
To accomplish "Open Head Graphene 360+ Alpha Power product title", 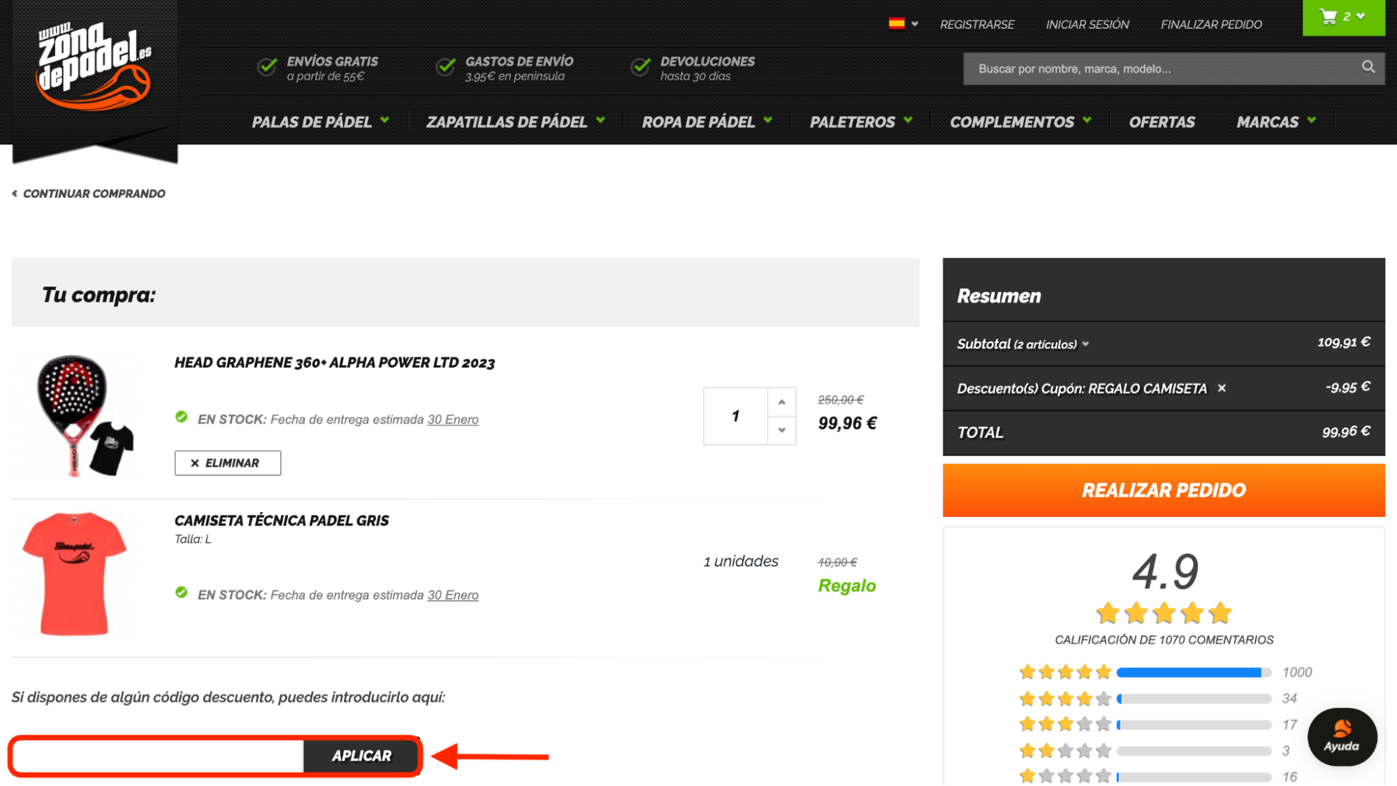I will [x=335, y=363].
